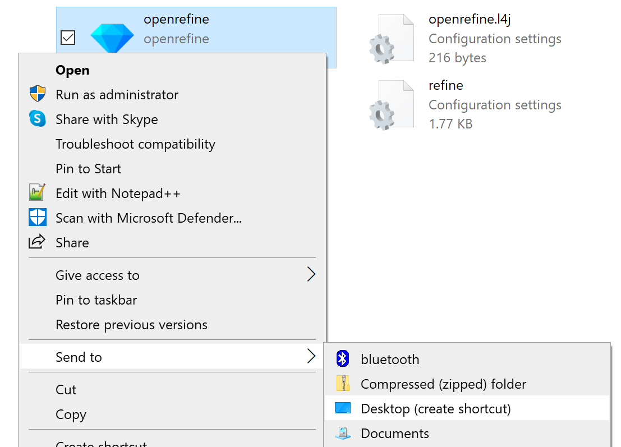621x447 pixels.
Task: Click the Bluetooth icon in Send to submenu
Action: tap(343, 359)
